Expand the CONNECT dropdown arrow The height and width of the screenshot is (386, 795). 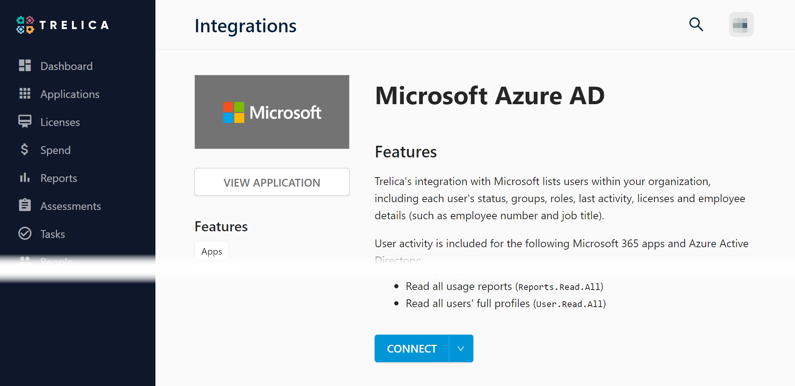(x=461, y=348)
